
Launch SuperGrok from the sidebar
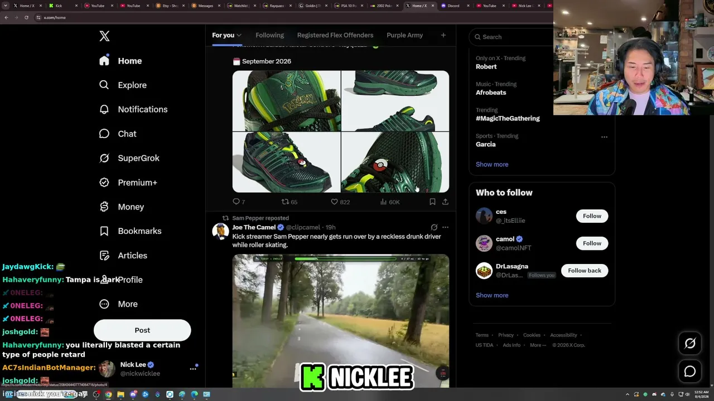129,158
